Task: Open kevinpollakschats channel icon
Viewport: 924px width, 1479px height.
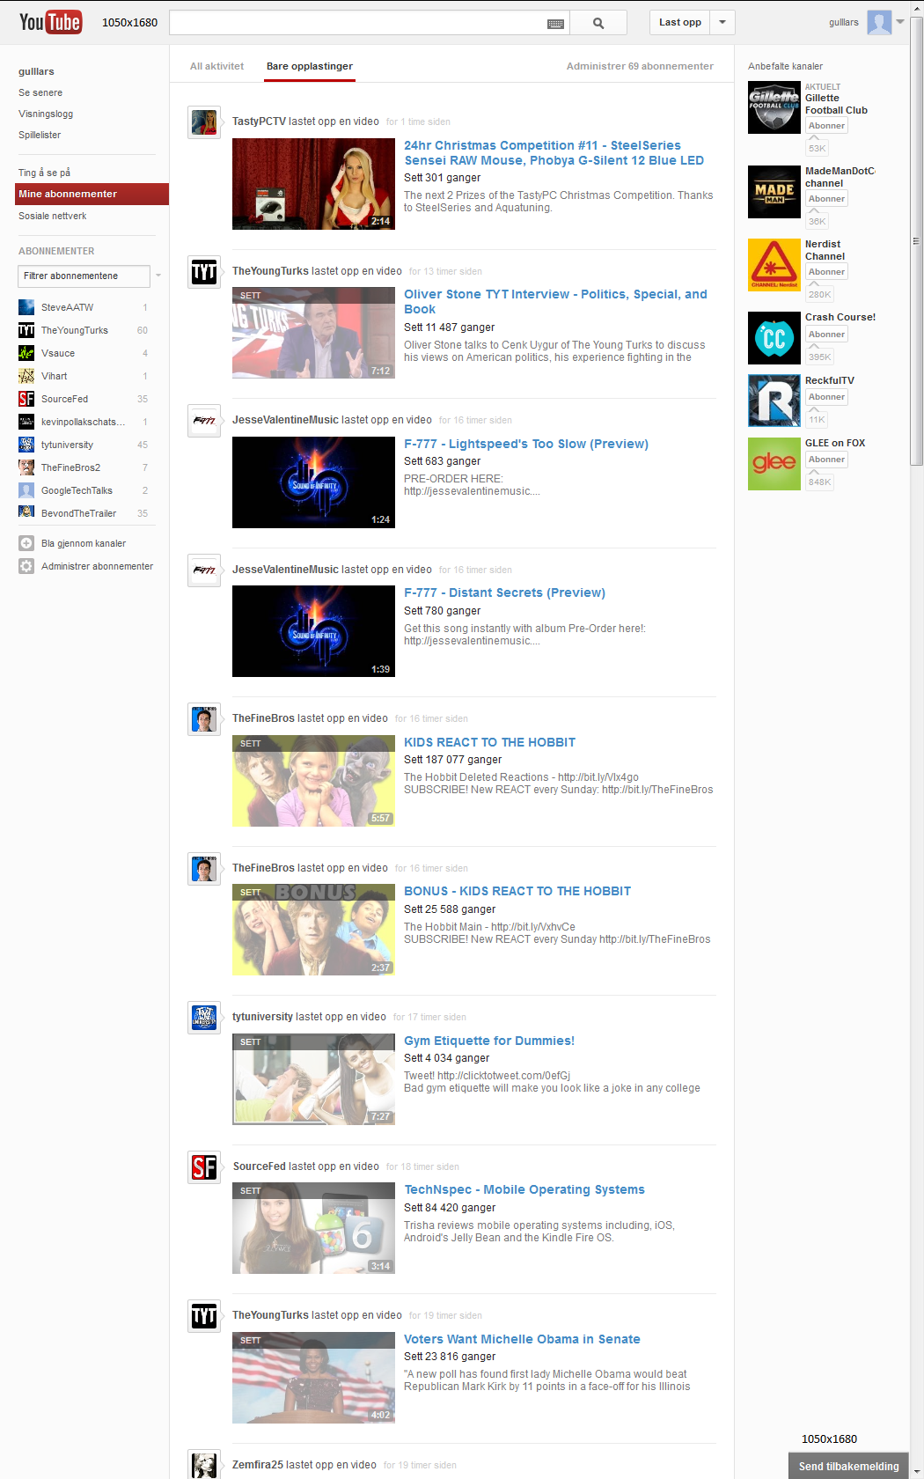Action: [x=26, y=422]
